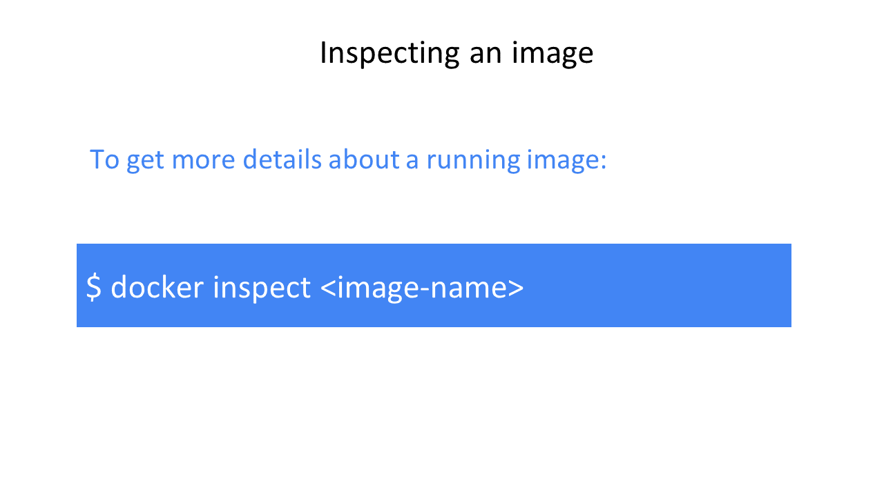The width and height of the screenshot is (884, 497).
Task: Click the word 'inspect' in the command
Action: (262, 288)
